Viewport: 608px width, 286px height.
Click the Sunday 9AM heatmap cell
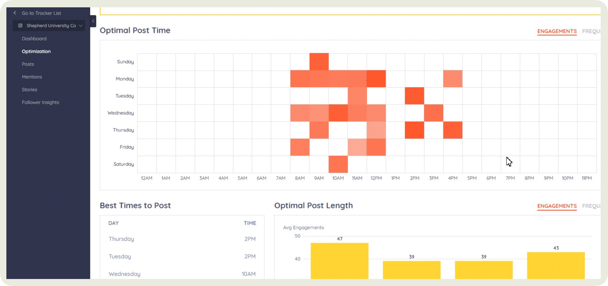319,62
